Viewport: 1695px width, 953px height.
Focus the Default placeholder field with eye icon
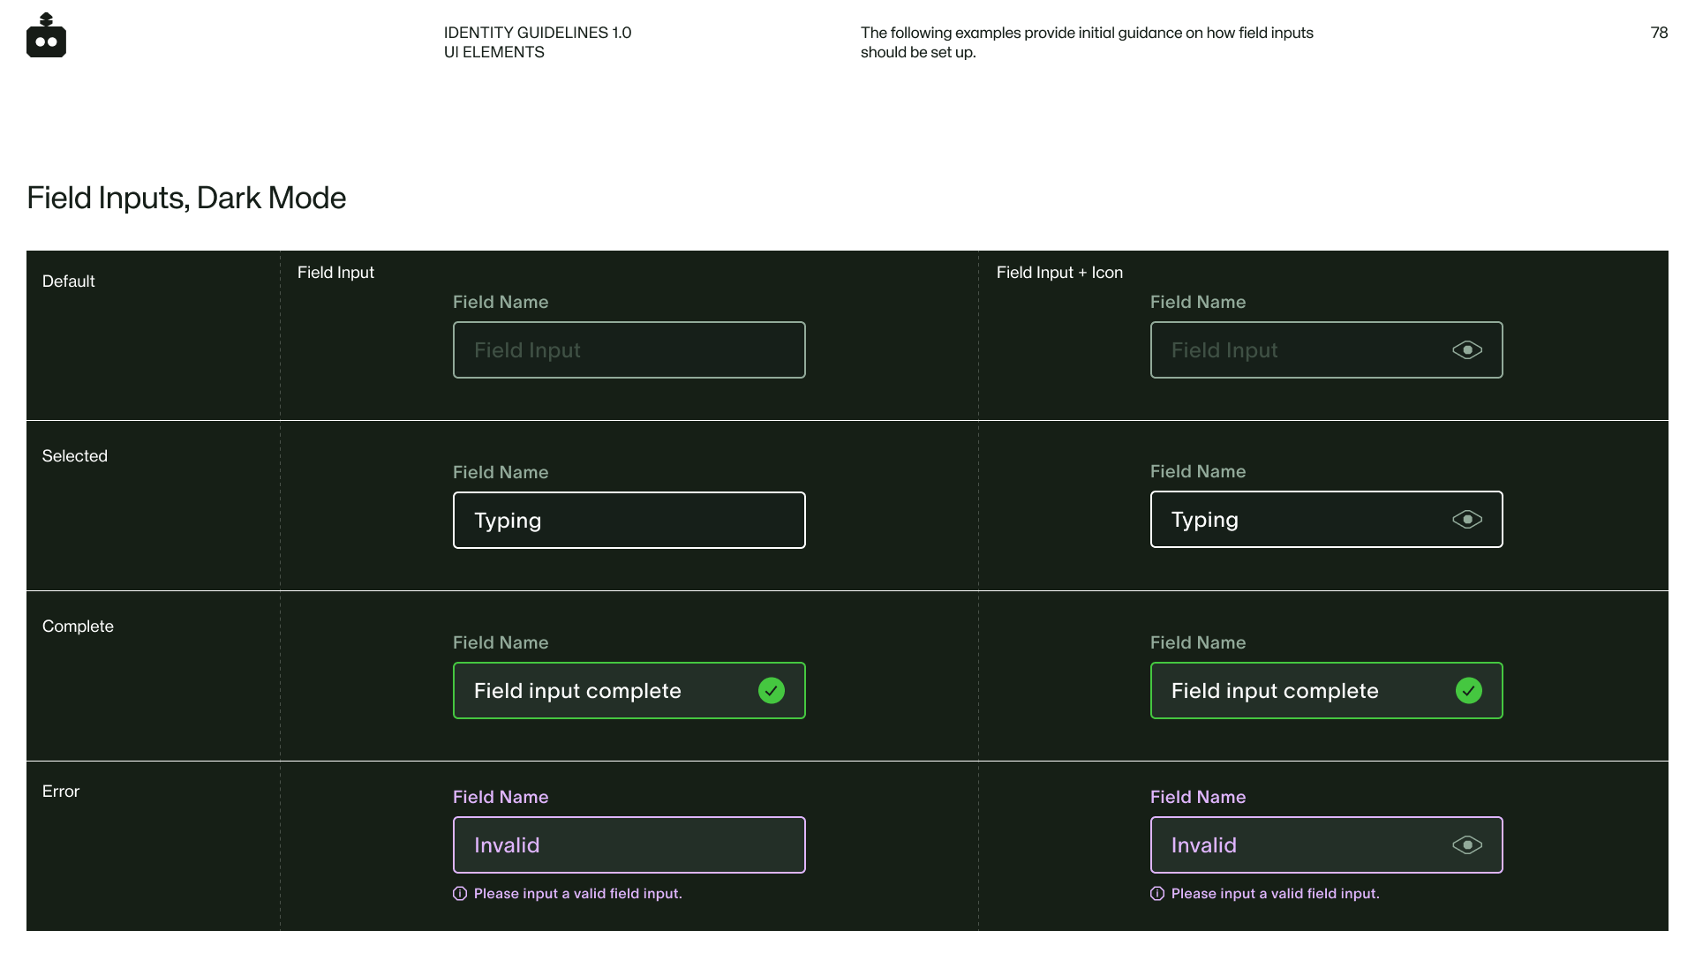[x=1327, y=350]
